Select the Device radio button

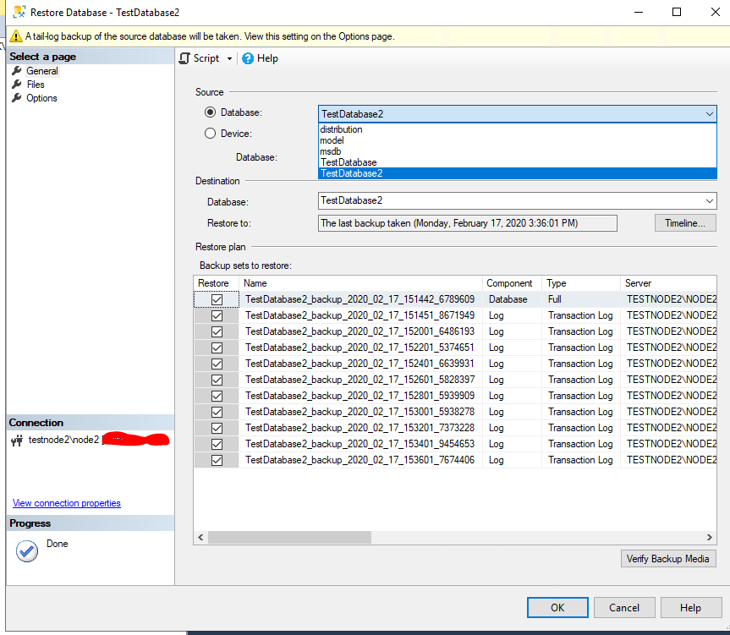pyautogui.click(x=211, y=133)
